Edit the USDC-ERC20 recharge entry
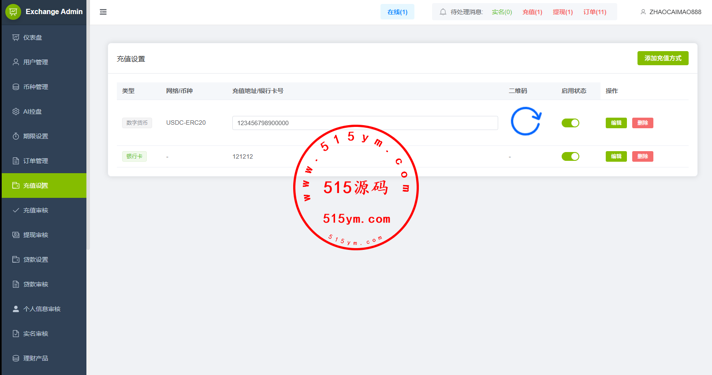Viewport: 712px width, 375px height. (x=616, y=123)
